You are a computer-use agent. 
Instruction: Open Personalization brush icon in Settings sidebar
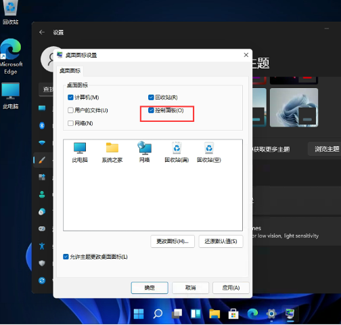[x=42, y=160]
